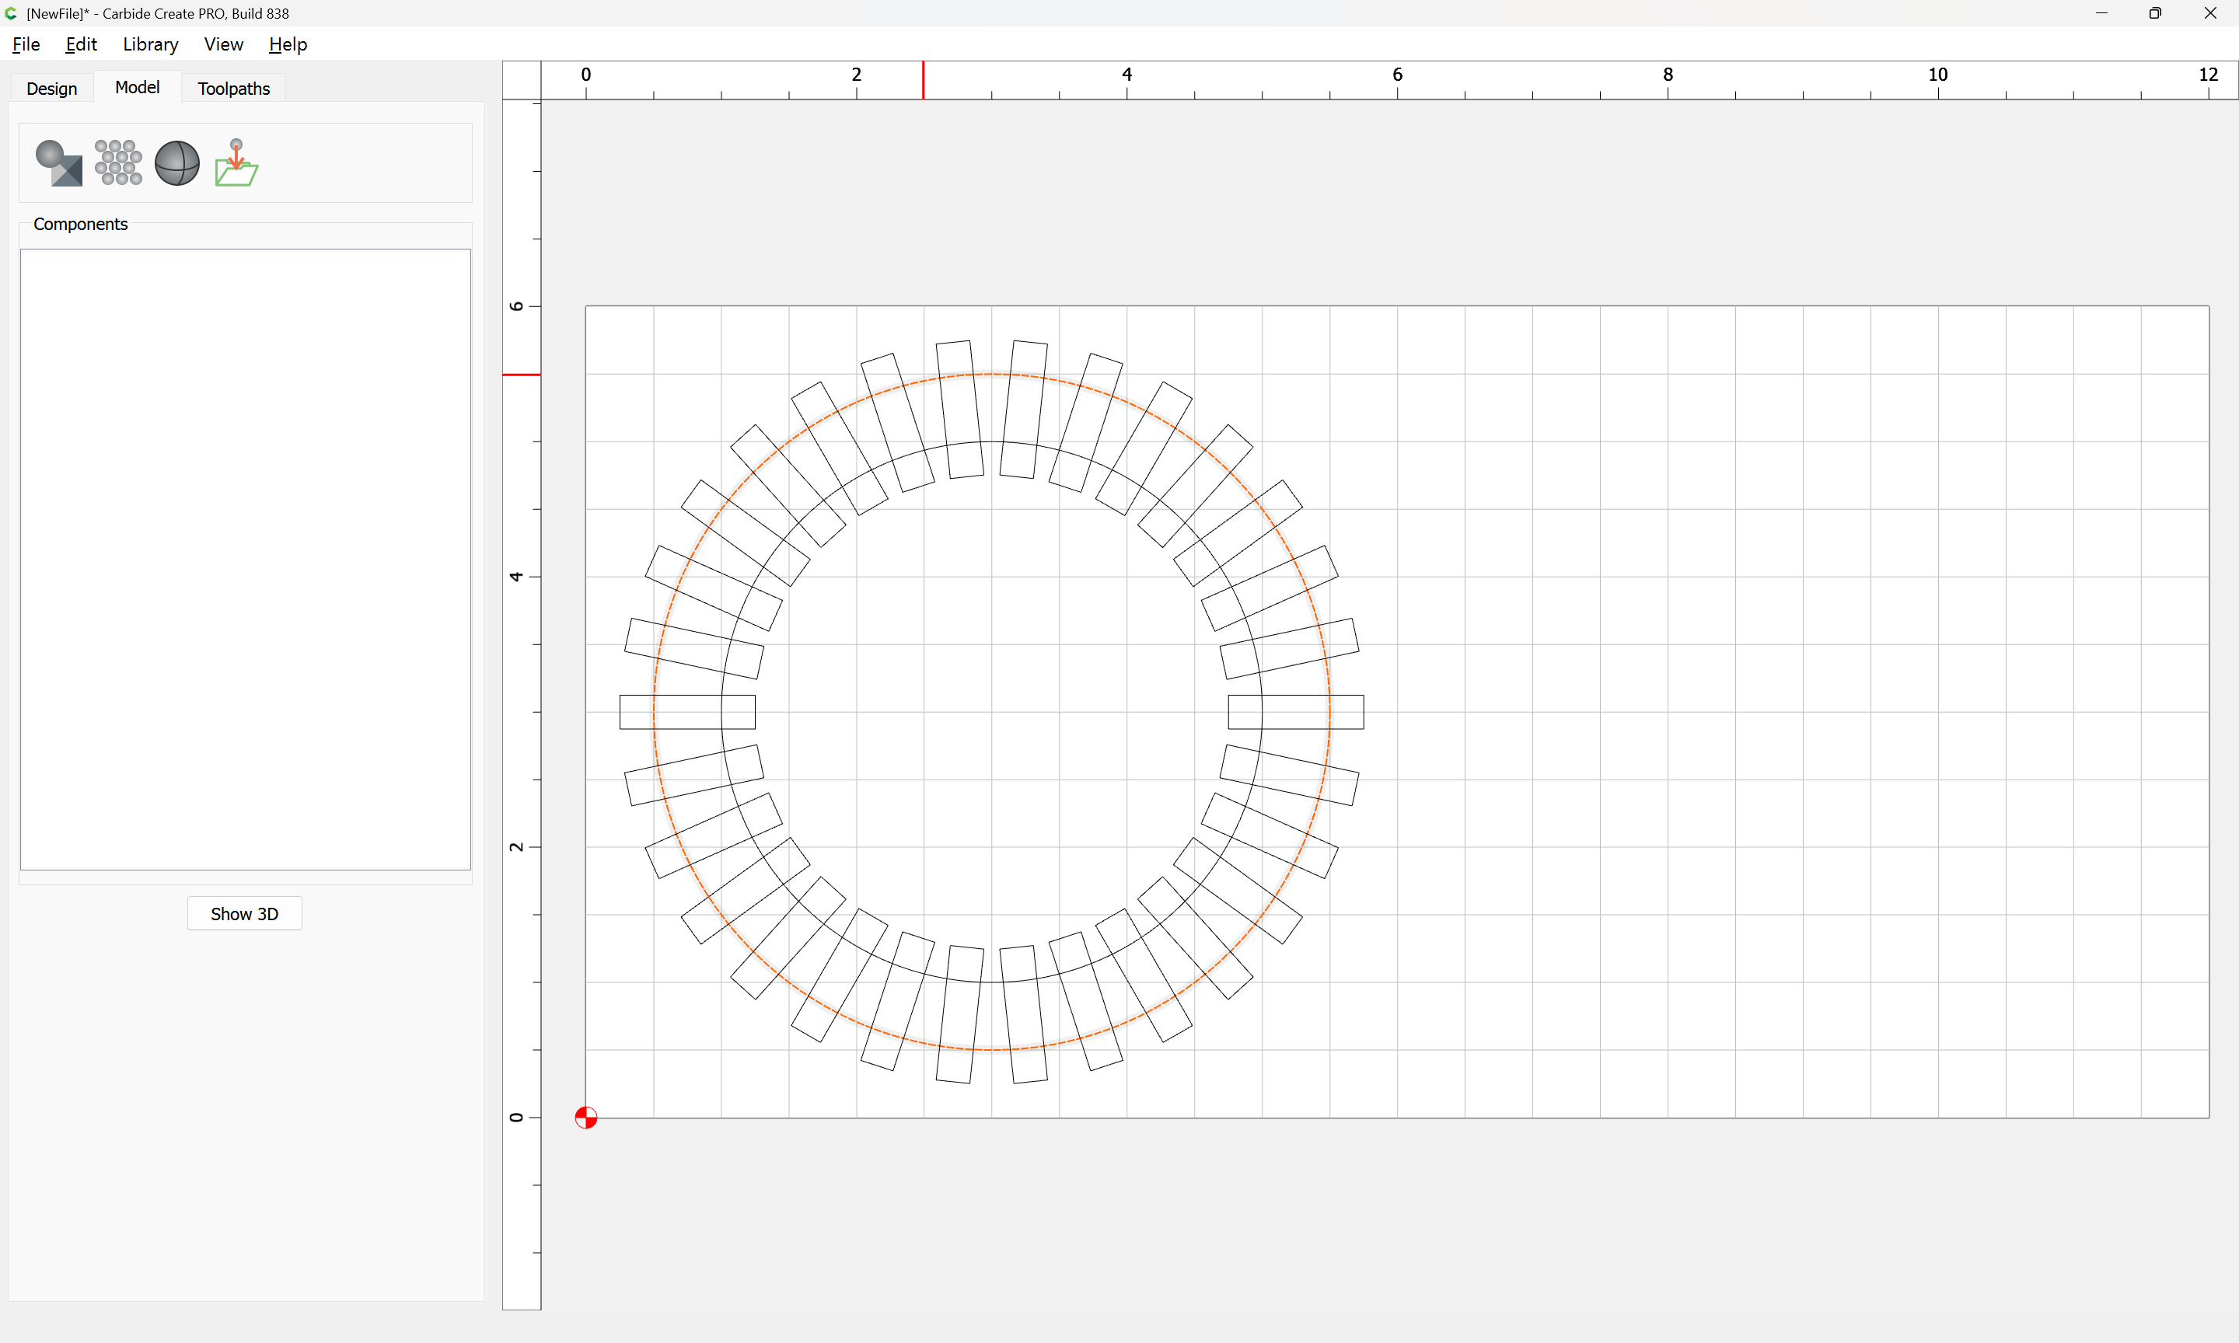Viewport: 2239px width, 1343px height.
Task: Click the texture spheres pattern icon
Action: click(x=118, y=163)
